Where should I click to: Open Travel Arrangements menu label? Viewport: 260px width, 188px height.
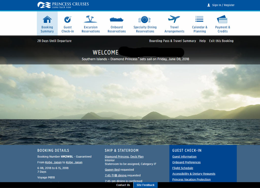[174, 29]
